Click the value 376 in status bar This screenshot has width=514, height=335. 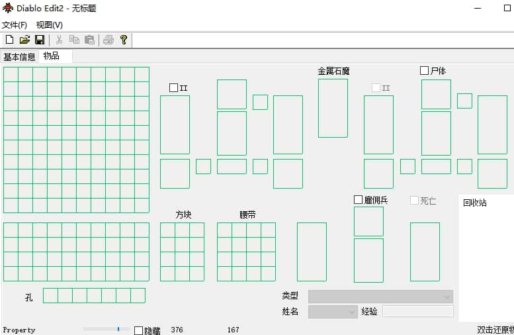coord(177,330)
